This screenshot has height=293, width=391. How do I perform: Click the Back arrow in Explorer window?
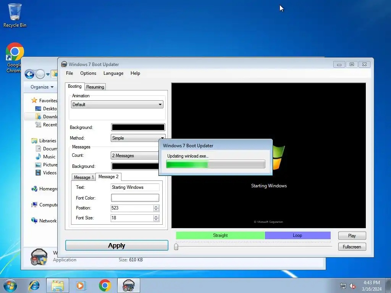[x=29, y=74]
